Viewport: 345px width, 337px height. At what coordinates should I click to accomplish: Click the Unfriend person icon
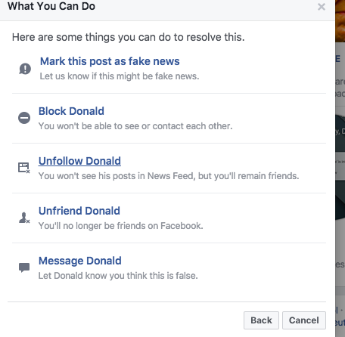point(24,218)
